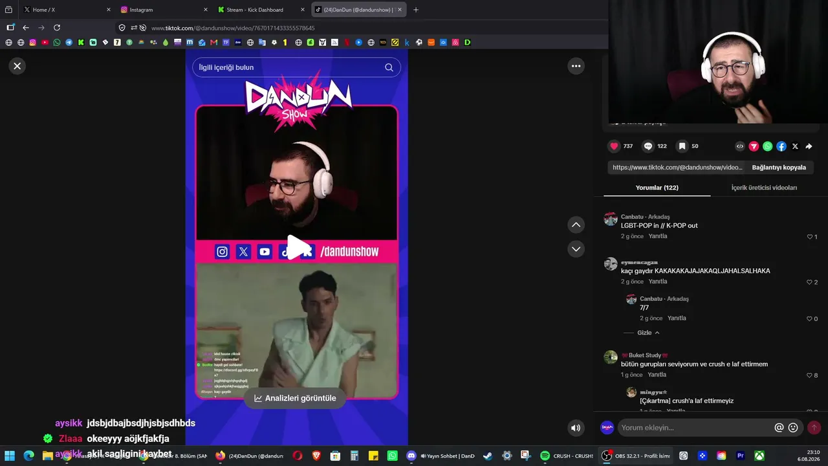Open the Gmail bookmark in bookmarks bar
The width and height of the screenshot is (828, 466).
click(x=214, y=43)
